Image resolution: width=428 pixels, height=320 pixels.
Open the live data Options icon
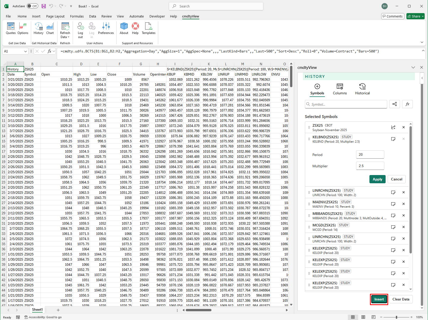coord(23,28)
